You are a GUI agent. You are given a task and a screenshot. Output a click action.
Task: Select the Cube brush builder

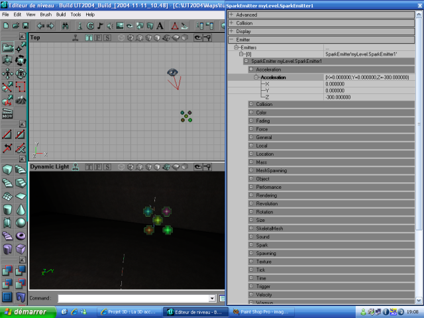coord(7,170)
